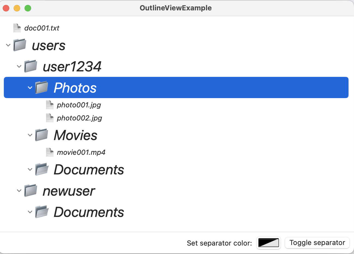The height and width of the screenshot is (254, 354).
Task: Collapse the users folder
Action: [8, 45]
